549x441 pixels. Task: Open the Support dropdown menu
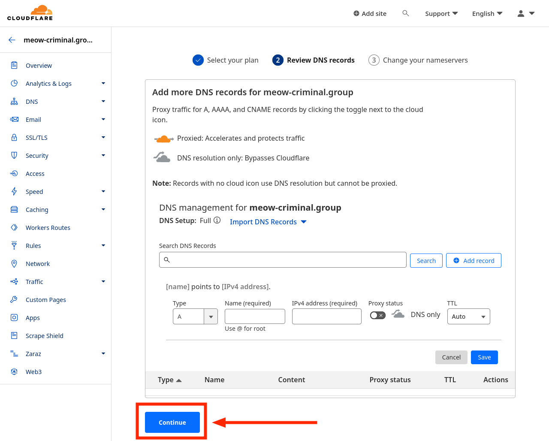point(441,13)
